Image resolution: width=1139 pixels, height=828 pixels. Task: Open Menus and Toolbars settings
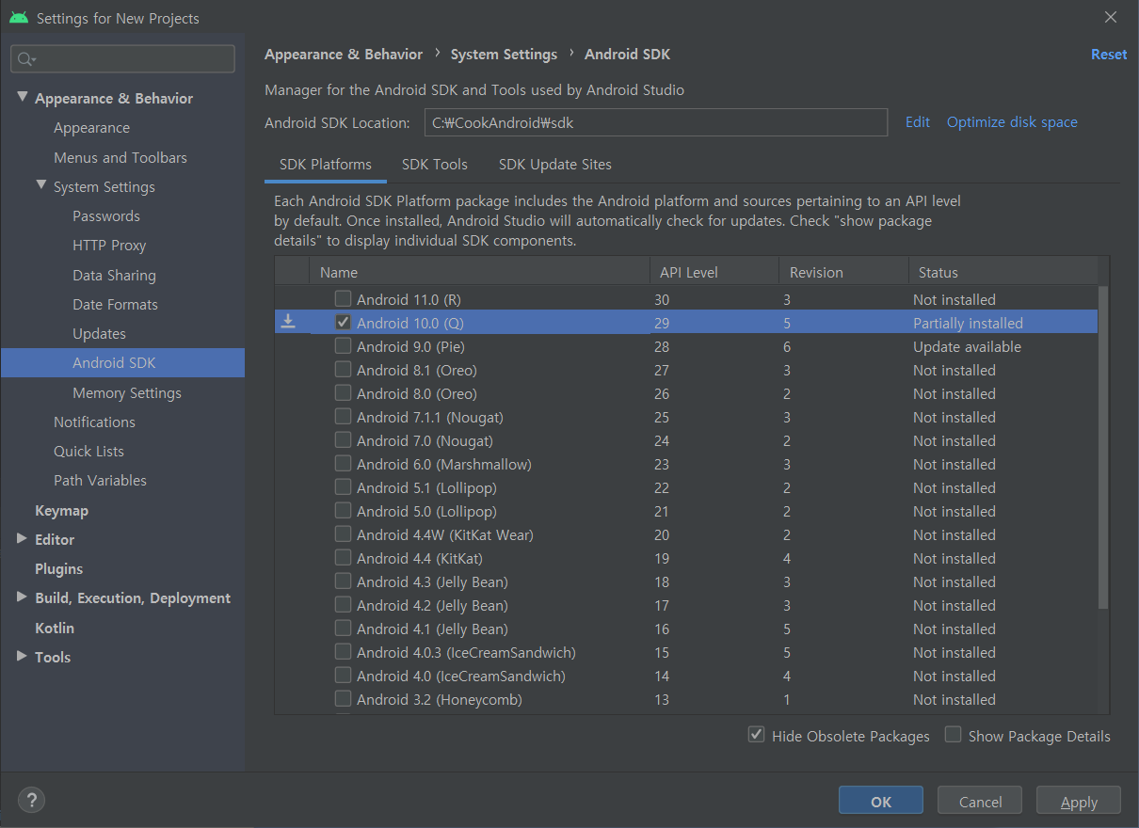(120, 157)
